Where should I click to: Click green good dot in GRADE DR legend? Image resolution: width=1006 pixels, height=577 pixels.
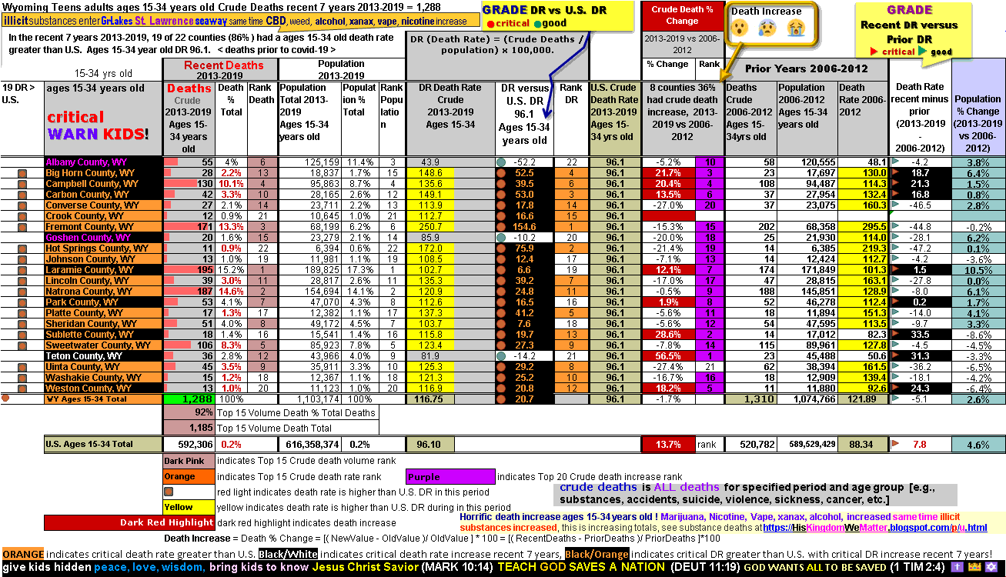coord(536,24)
